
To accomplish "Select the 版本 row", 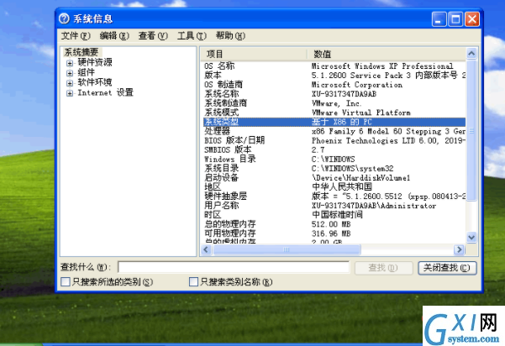I will (334, 76).
